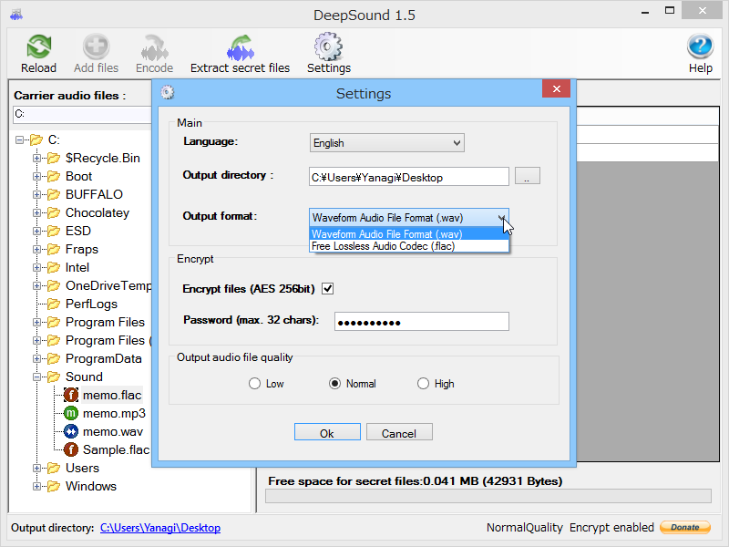Choose Waveform Audio File Format (.wav) option

coord(408,233)
